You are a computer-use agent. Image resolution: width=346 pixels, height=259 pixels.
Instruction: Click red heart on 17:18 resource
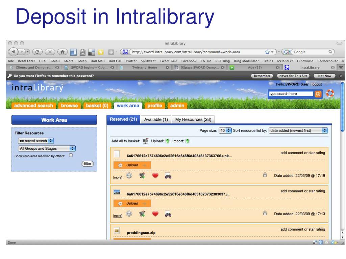[x=155, y=175]
